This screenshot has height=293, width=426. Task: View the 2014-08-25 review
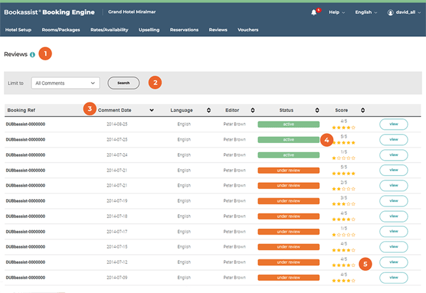(x=393, y=124)
